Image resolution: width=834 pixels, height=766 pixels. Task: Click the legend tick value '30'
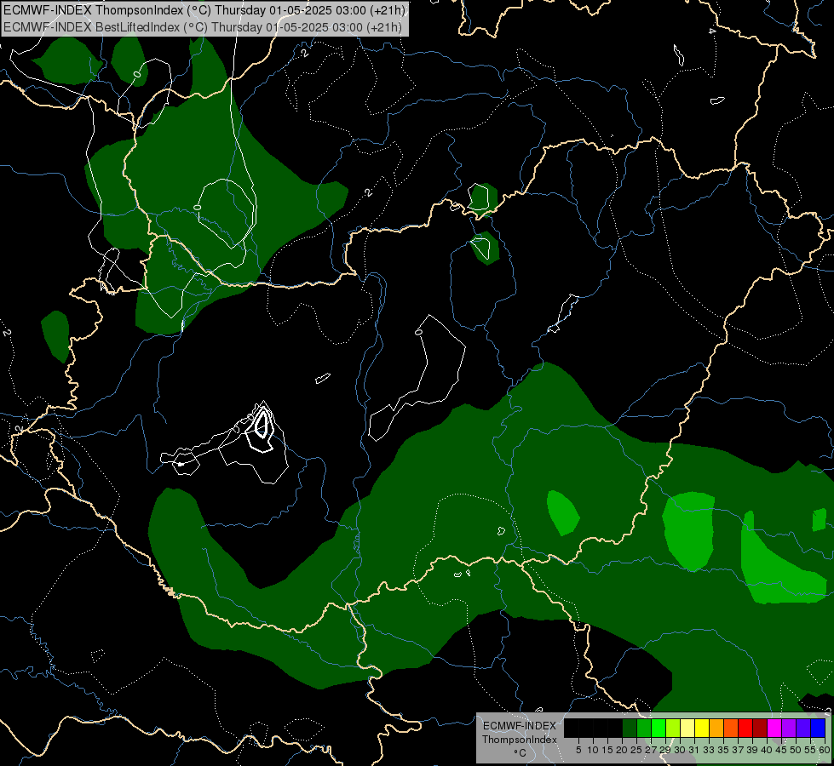pyautogui.click(x=680, y=750)
